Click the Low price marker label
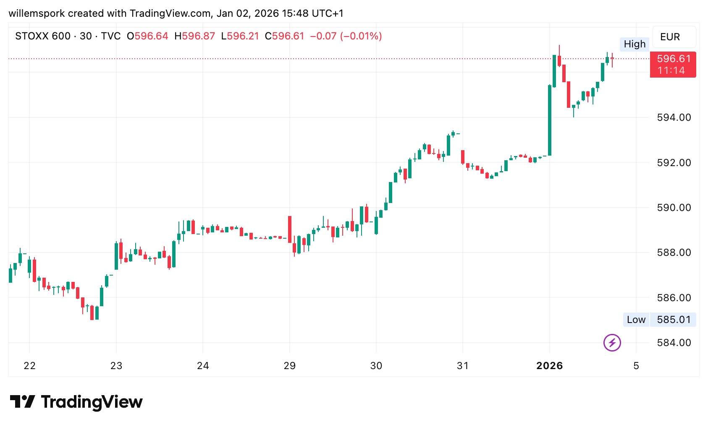Screen dimensions: 708x427 click(x=636, y=320)
